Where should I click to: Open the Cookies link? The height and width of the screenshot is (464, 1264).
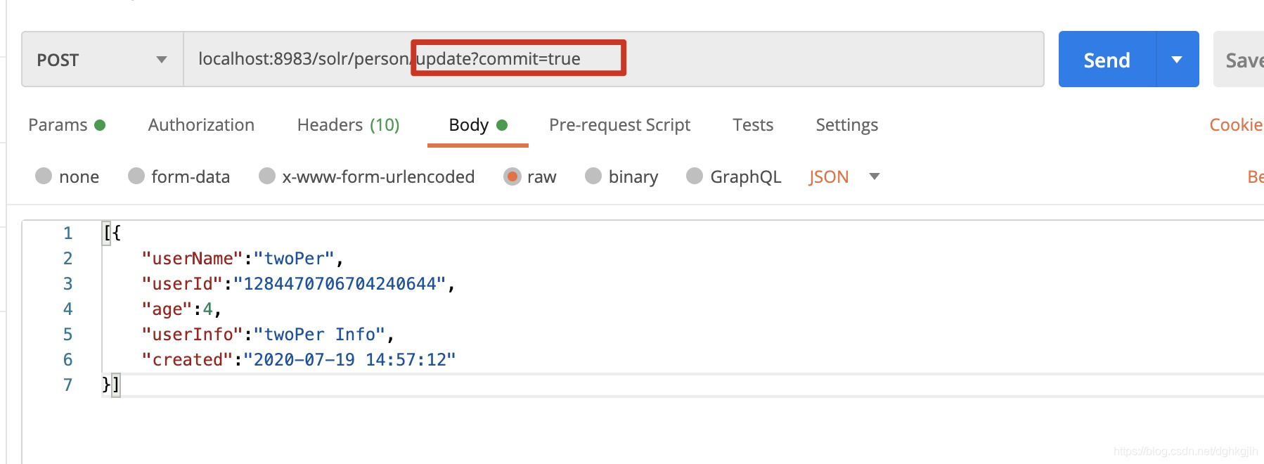point(1236,125)
